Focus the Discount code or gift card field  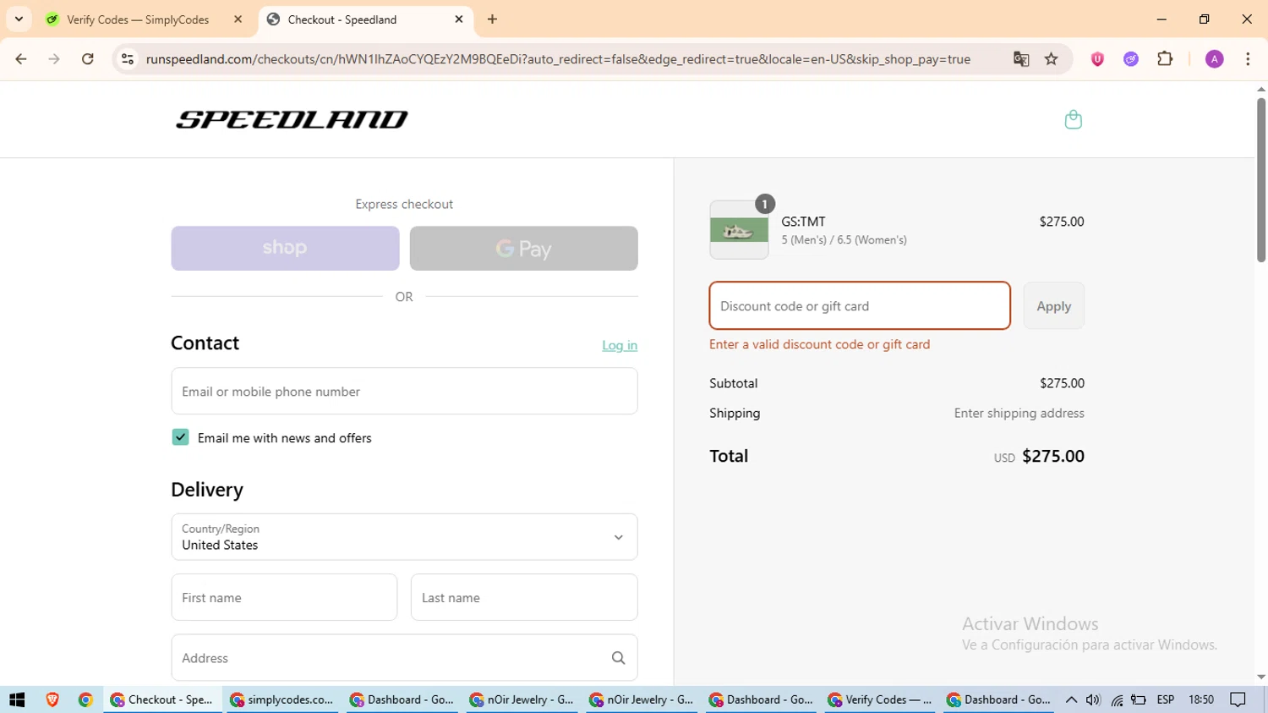pos(860,306)
